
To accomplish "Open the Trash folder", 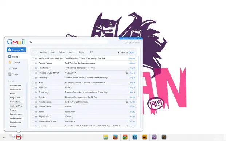I will click(x=13, y=74).
